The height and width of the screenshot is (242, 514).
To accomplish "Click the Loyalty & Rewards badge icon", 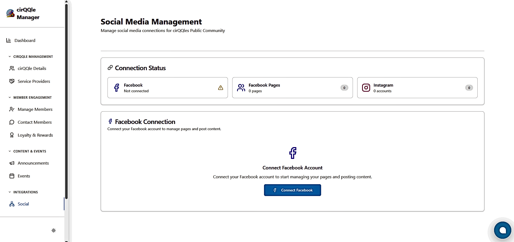I will pyautogui.click(x=12, y=135).
